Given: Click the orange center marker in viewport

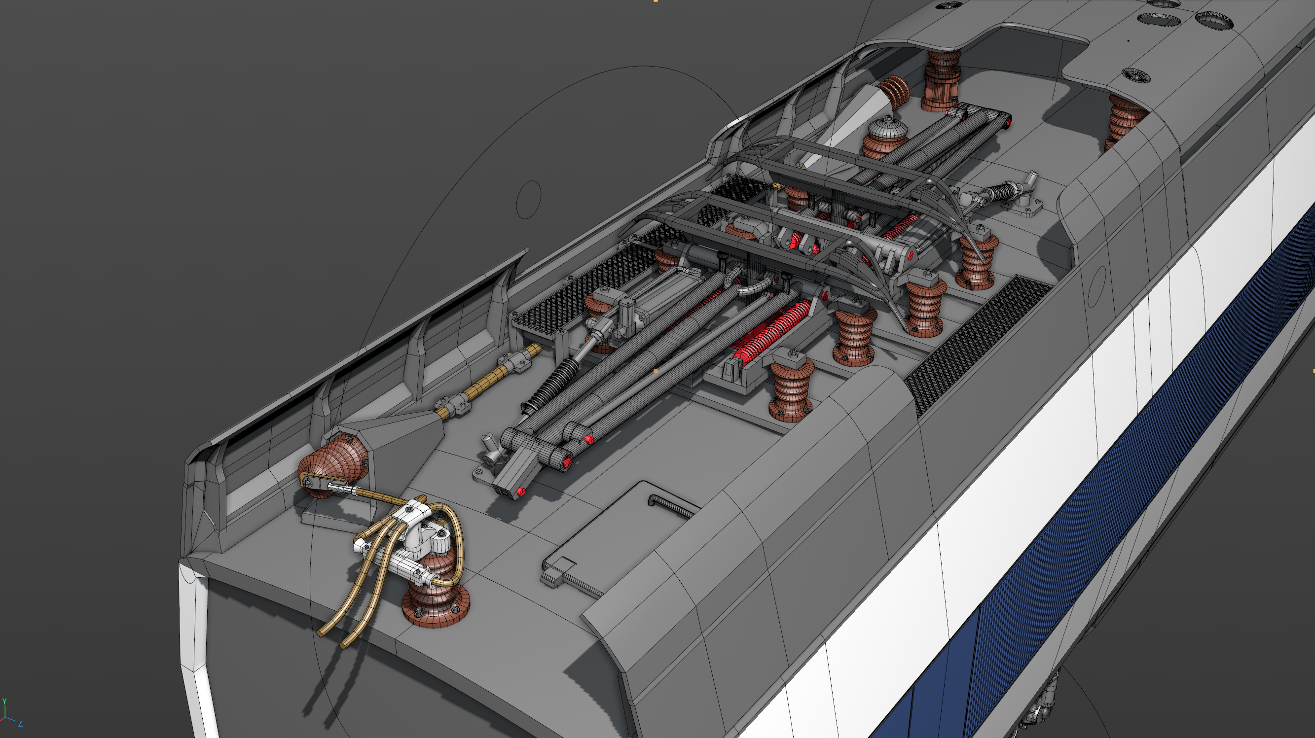Looking at the screenshot, I should 656,371.
